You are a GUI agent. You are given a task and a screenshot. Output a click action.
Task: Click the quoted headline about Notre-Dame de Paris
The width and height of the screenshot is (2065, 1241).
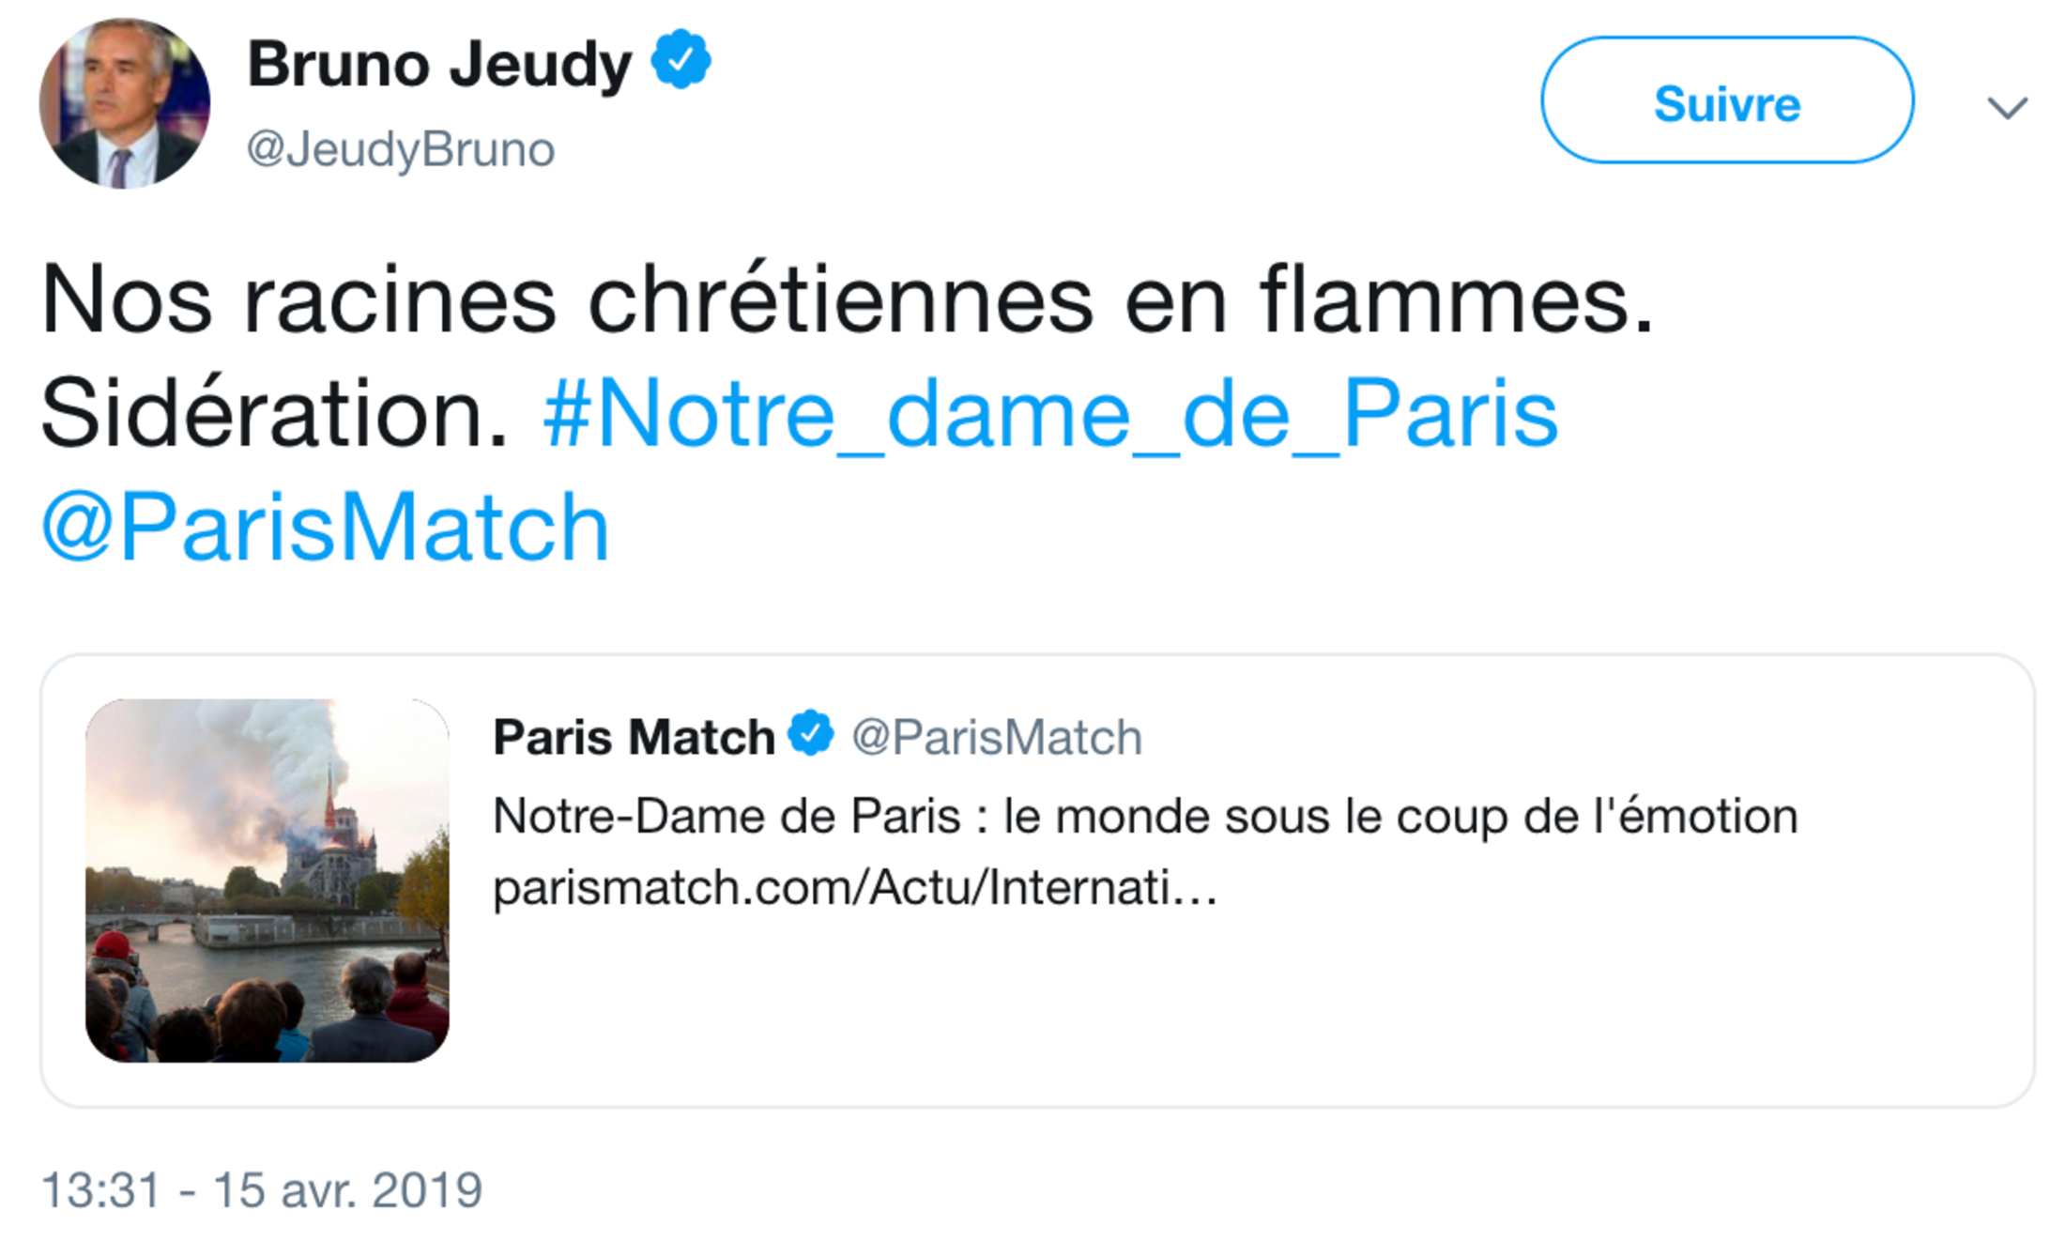click(1145, 816)
